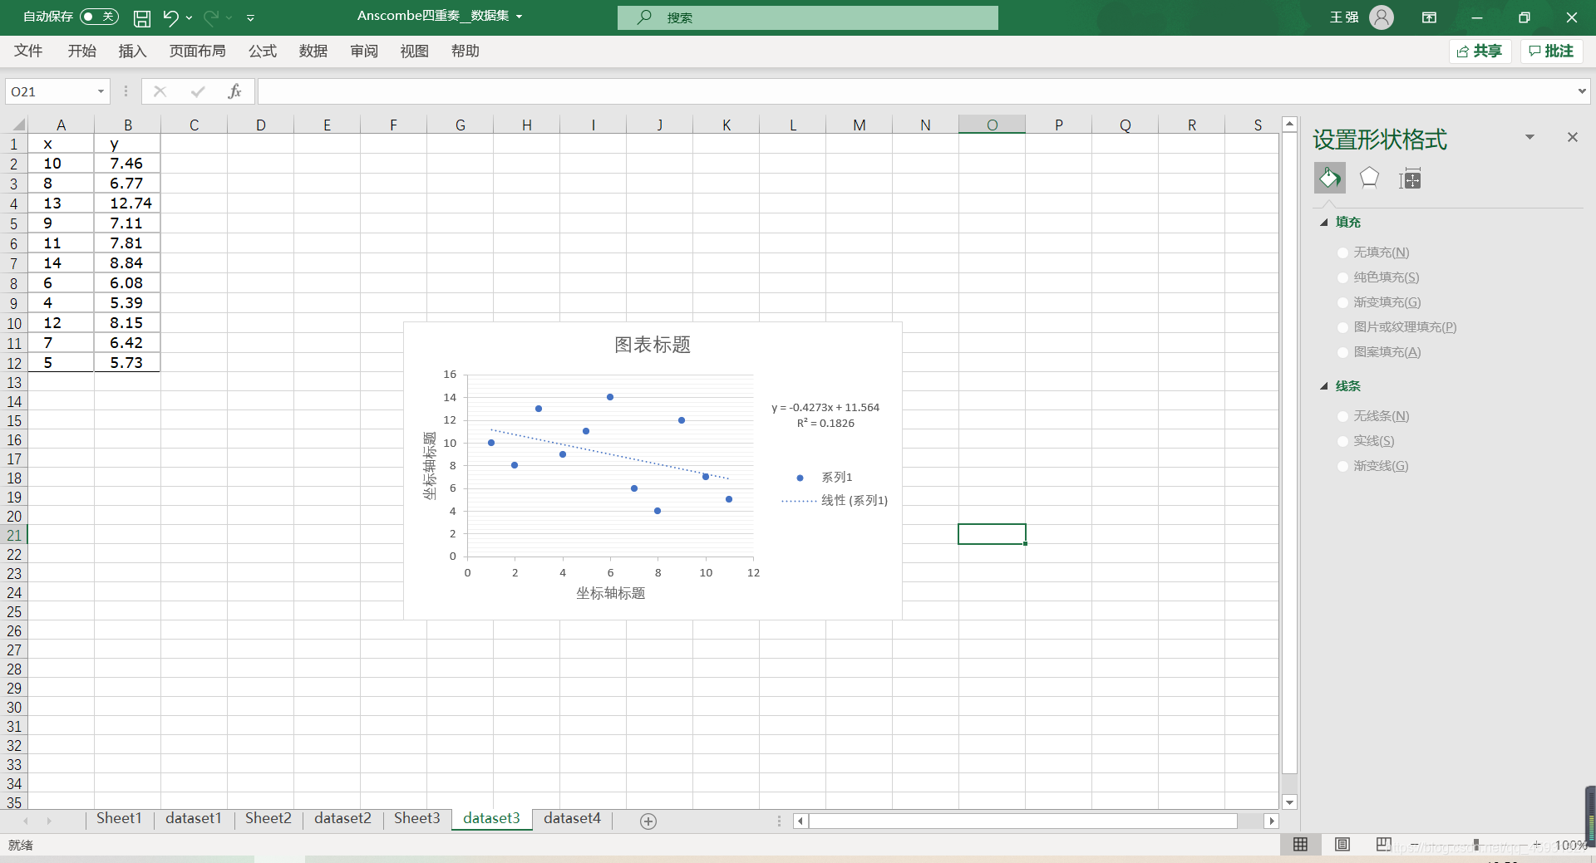Switch to Page Layout view icon
This screenshot has height=863, width=1596.
pyautogui.click(x=1342, y=845)
